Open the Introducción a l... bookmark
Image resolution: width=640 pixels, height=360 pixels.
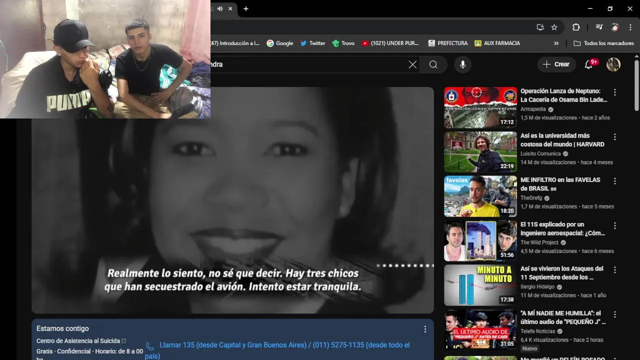[235, 43]
